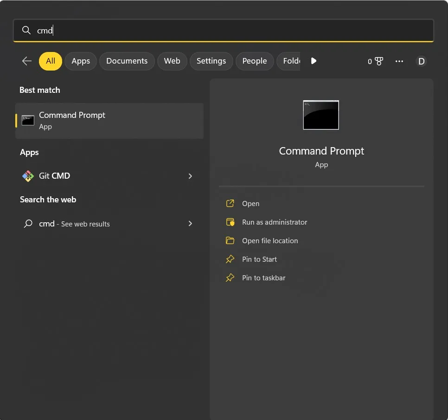
Task: Click the Command Prompt icon in results
Action: point(28,120)
